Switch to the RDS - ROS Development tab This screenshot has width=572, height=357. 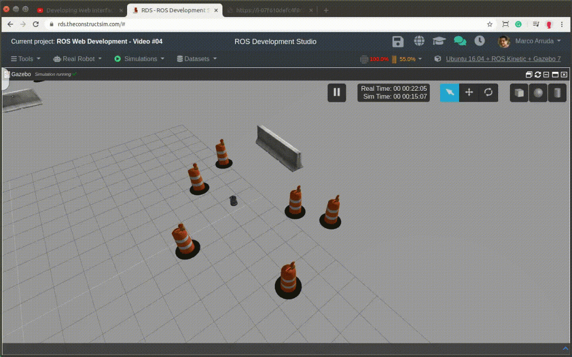[x=175, y=10]
